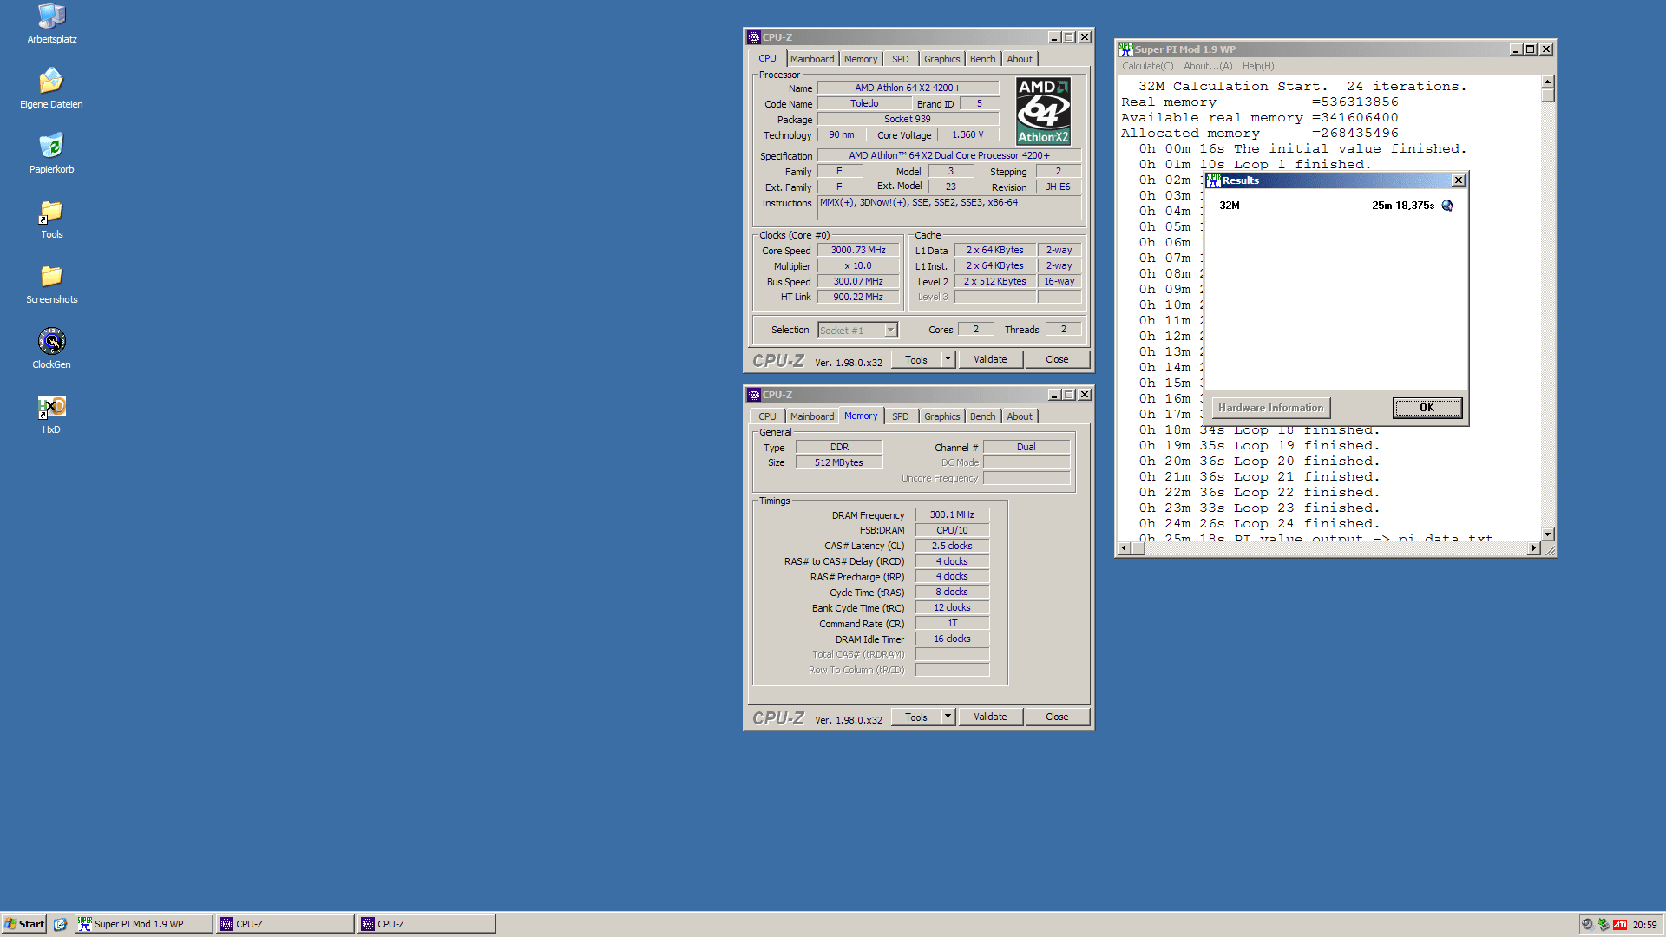1666x937 pixels.
Task: Open the Arbeitsplatz desktop icon
Action: click(x=52, y=23)
